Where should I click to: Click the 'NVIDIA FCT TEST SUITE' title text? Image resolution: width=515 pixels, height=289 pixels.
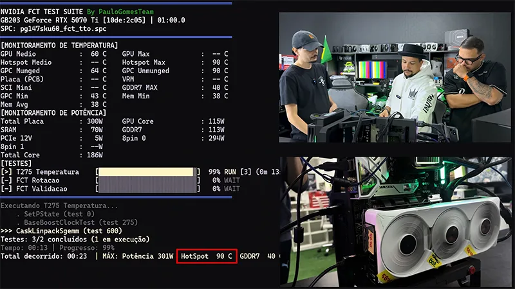click(42, 12)
